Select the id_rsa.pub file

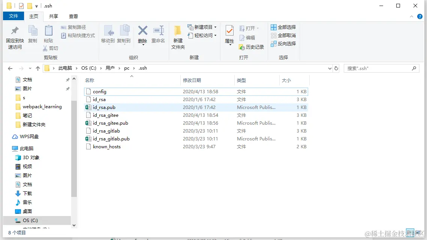196,107
